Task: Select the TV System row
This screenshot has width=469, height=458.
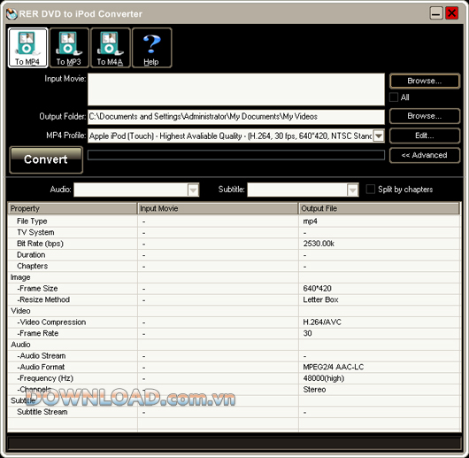Action: coord(234,233)
